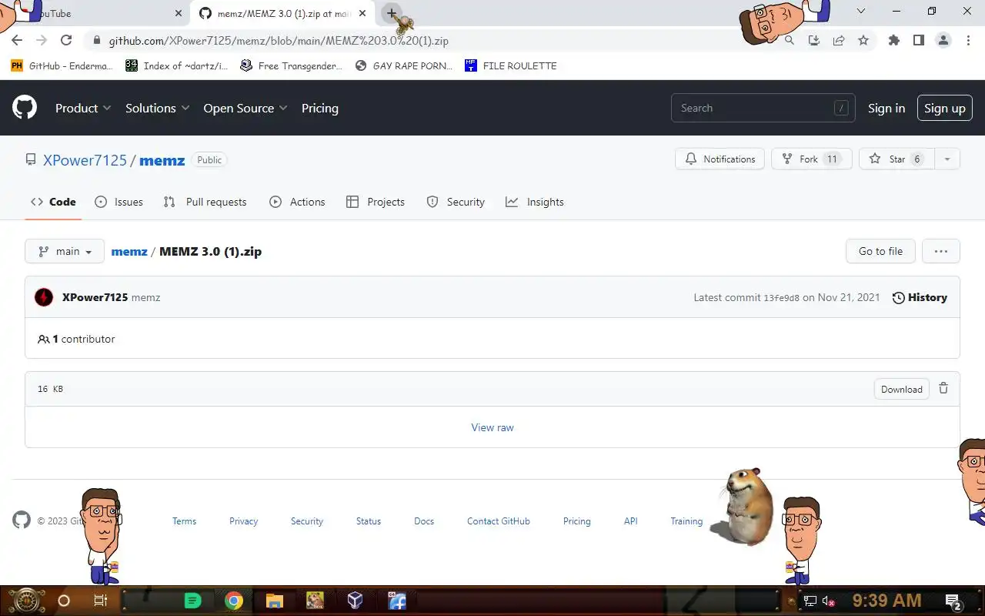Click the Sign in link
This screenshot has height=616, width=985.
(x=886, y=108)
